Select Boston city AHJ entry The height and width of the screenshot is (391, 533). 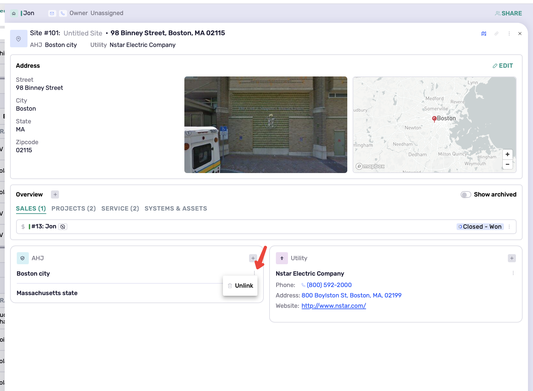click(x=33, y=274)
